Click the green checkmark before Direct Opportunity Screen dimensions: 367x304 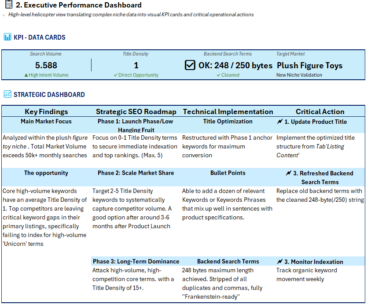tap(115, 75)
